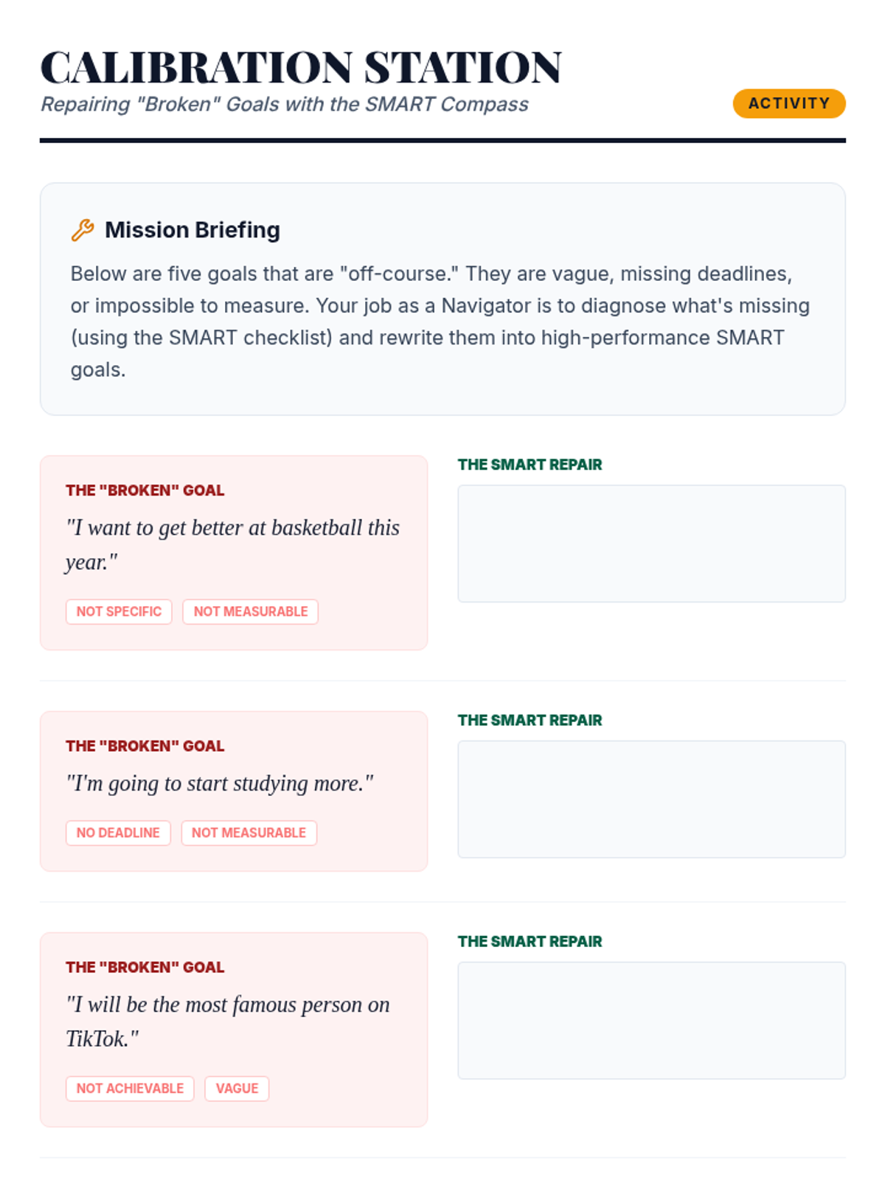Select the NOT SPECIFIC tag
The height and width of the screenshot is (1180, 885).
pos(119,611)
